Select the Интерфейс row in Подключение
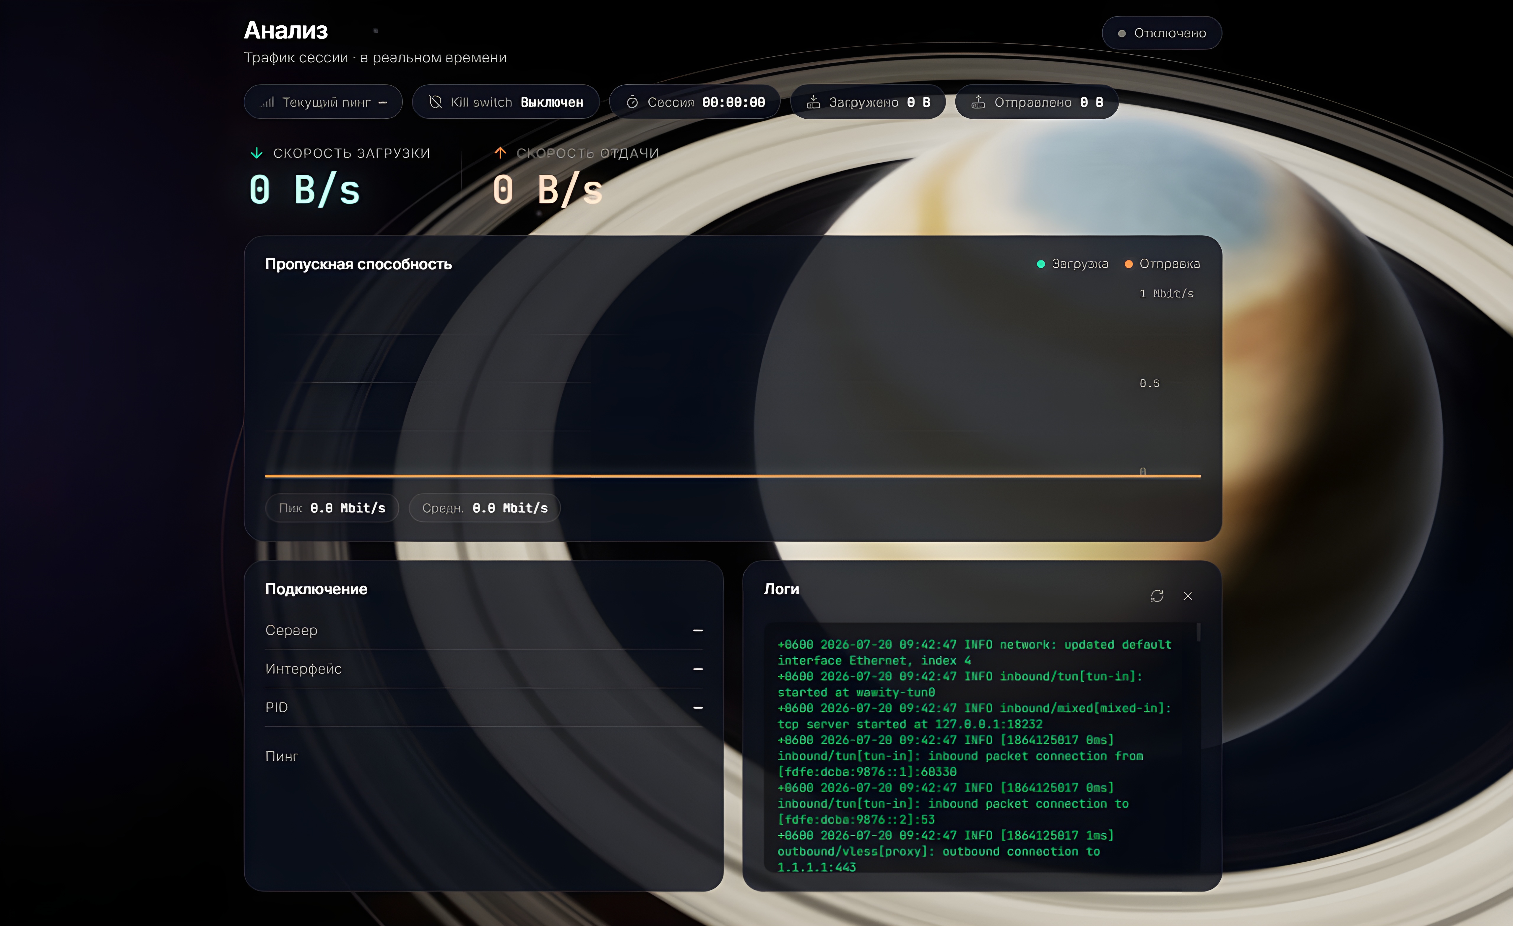 pyautogui.click(x=484, y=669)
